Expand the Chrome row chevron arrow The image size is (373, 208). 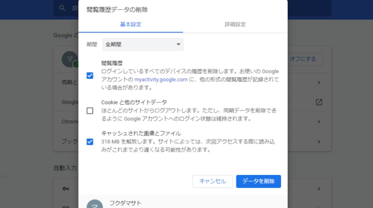tap(319, 122)
